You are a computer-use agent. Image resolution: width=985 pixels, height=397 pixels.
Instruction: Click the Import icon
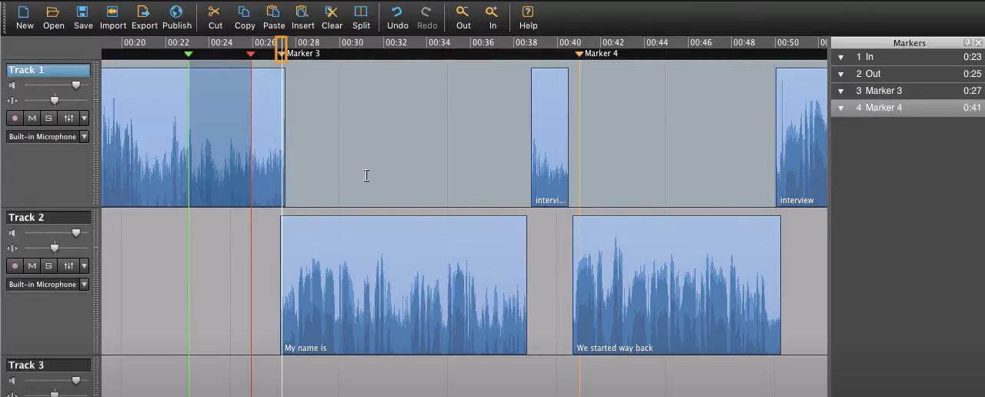coord(112,12)
